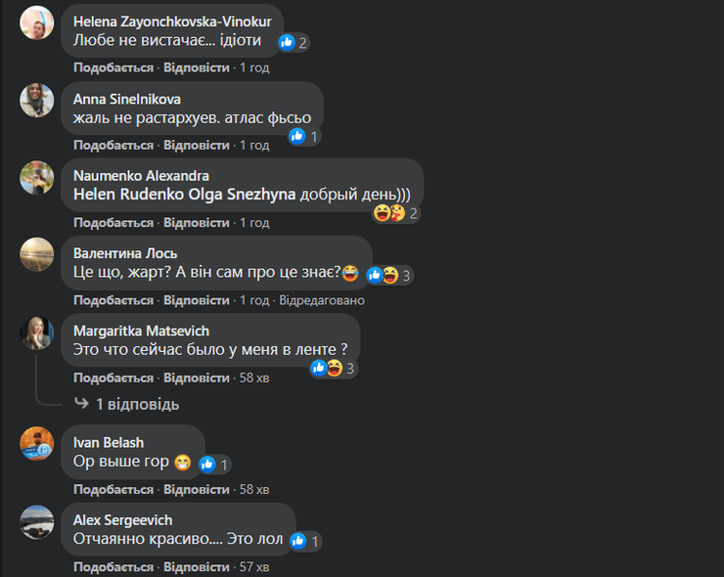Open Helena Zayonchkovska-Vinokur's profile picture
The image size is (724, 577).
pos(37,22)
